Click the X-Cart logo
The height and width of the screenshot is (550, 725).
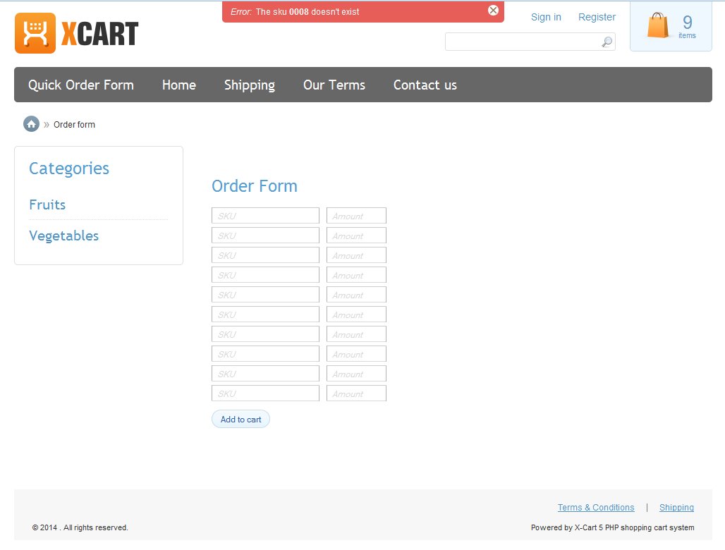(76, 33)
